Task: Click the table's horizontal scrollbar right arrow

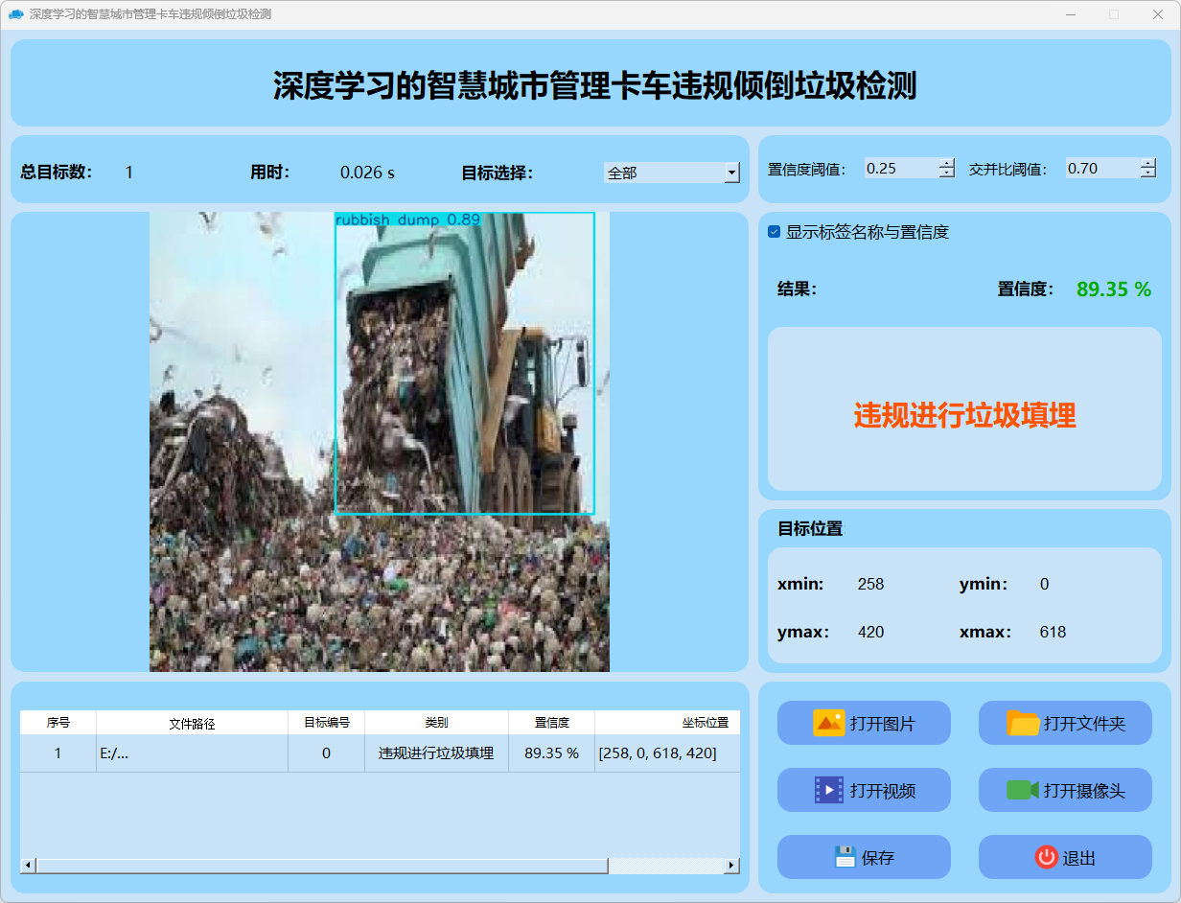Action: (x=731, y=866)
